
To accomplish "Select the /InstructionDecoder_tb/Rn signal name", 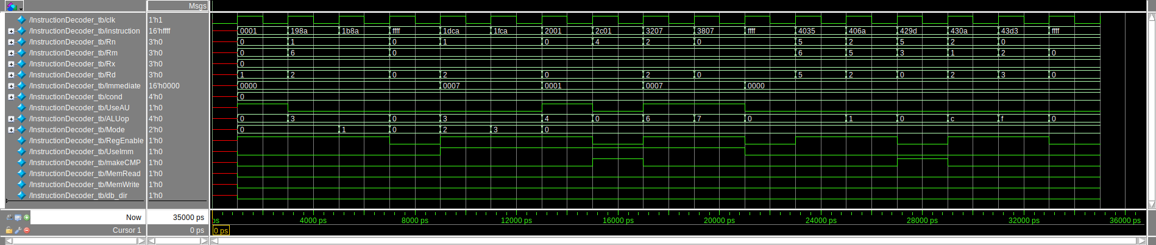I will point(73,42).
